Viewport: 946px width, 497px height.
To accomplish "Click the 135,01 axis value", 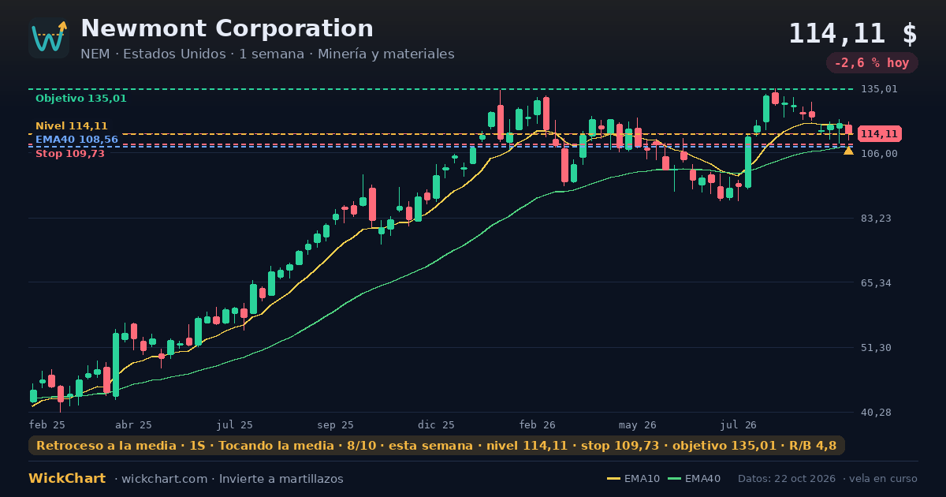I will pos(879,89).
